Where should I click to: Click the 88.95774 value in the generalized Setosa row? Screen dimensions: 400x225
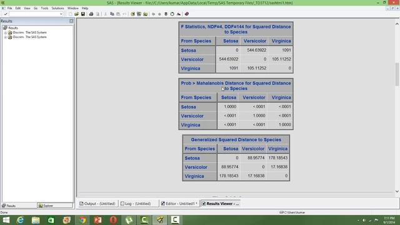(x=256, y=158)
